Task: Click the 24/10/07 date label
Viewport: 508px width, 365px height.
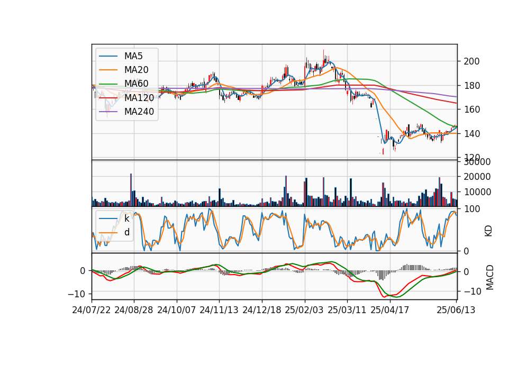Action: pos(177,310)
